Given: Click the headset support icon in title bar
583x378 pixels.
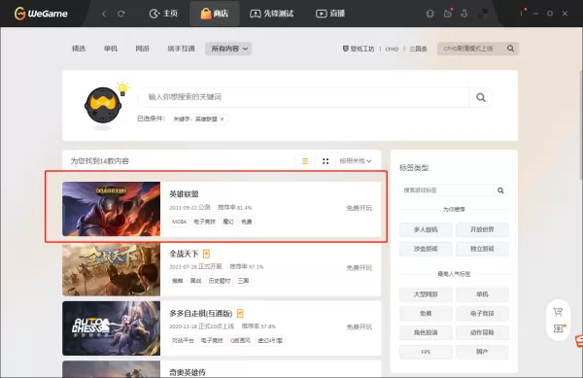Looking at the screenshot, I should (429, 14).
